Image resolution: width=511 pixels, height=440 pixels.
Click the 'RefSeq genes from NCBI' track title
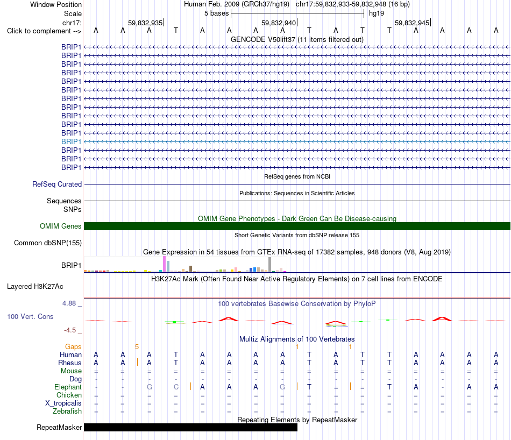(297, 176)
